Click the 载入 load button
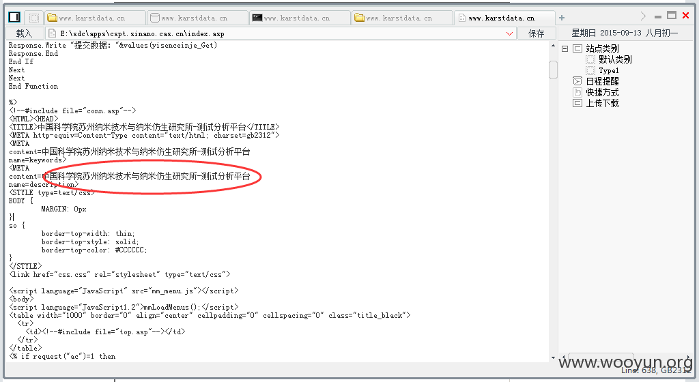 (x=24, y=33)
